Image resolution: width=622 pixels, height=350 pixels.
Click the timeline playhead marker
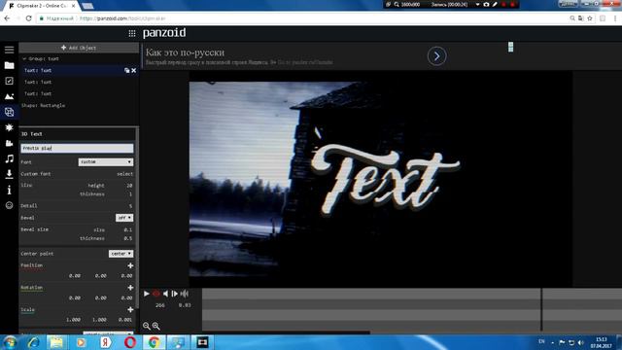coord(541,309)
